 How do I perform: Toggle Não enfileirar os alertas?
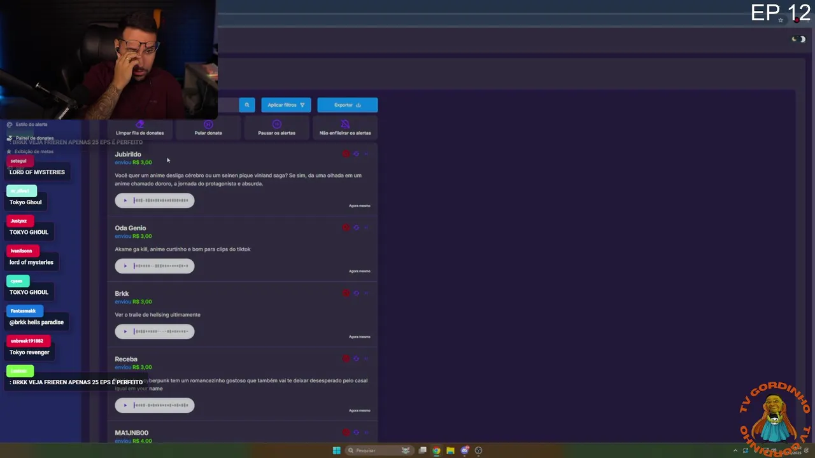click(345, 128)
